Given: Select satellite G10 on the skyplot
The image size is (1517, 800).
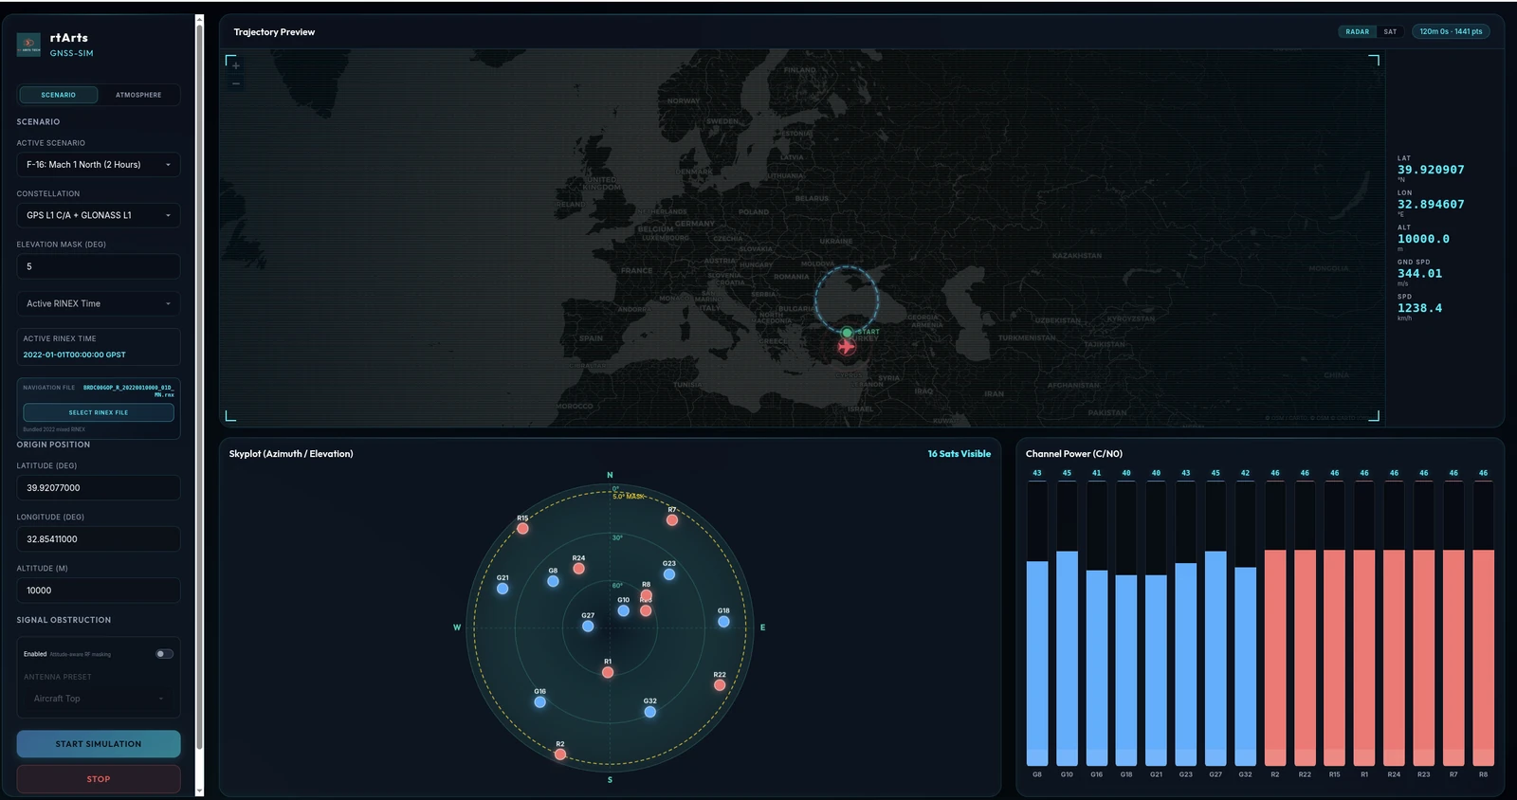Looking at the screenshot, I should [x=623, y=610].
